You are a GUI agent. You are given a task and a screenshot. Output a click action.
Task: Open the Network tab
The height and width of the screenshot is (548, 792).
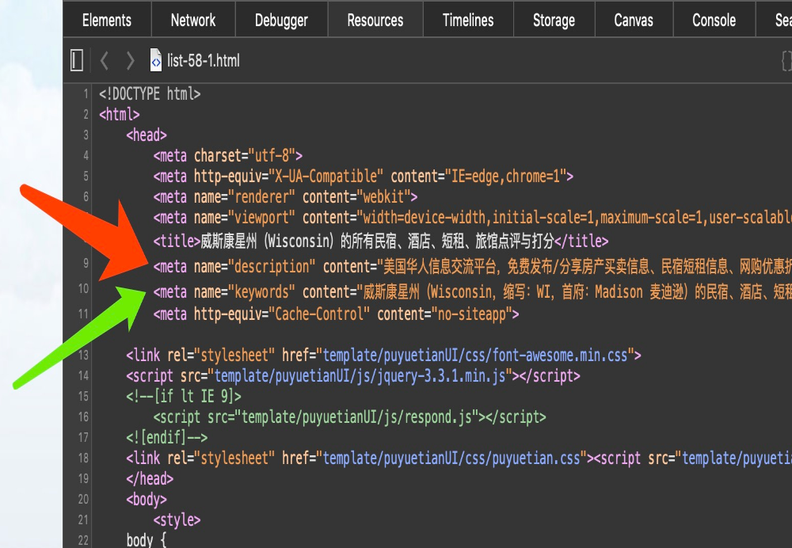point(193,21)
